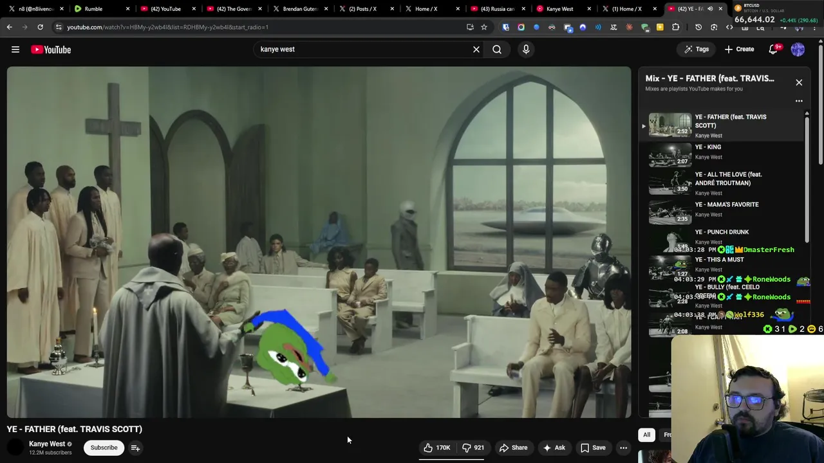
Task: Subscribe to Kanye West channel
Action: [104, 448]
